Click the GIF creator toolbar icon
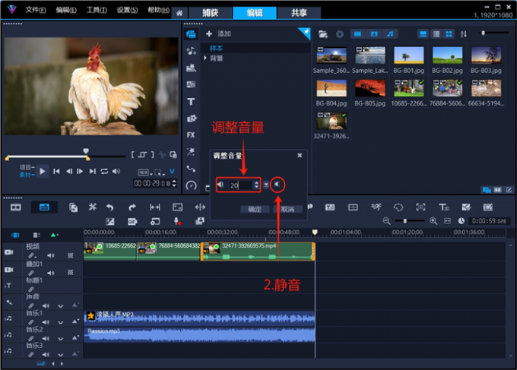Viewport: 517px width, 370px height. click(x=132, y=221)
